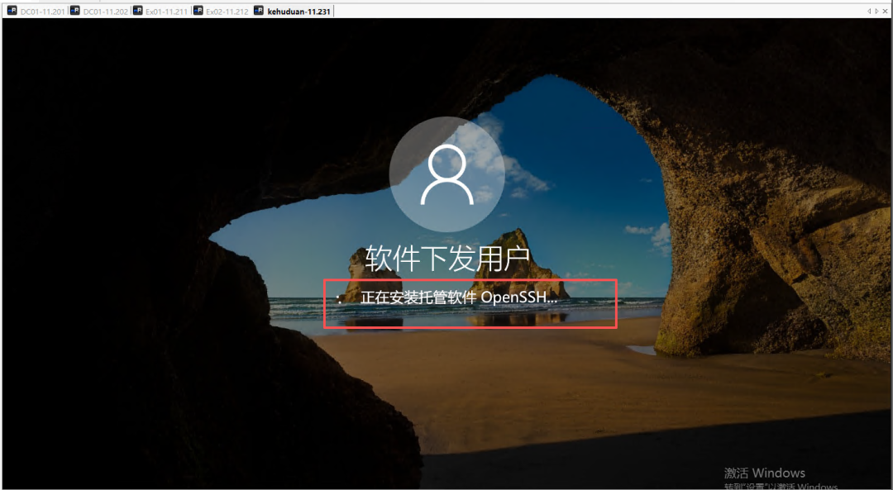893x490 pixels.
Task: Click the tab strip right arrow
Action: click(x=877, y=11)
